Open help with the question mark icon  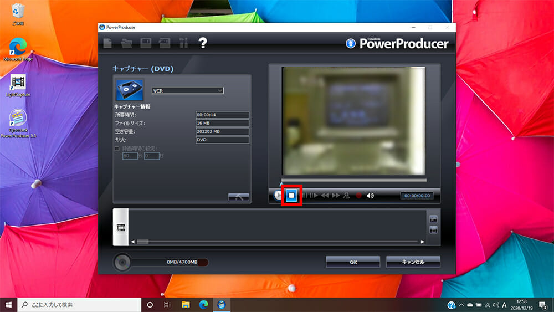[202, 43]
